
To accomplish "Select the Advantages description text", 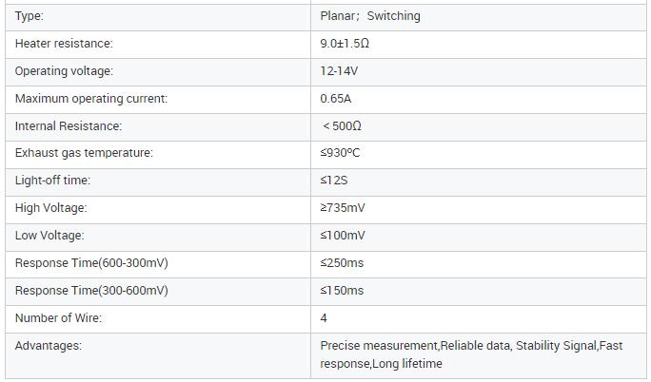I will (x=471, y=354).
